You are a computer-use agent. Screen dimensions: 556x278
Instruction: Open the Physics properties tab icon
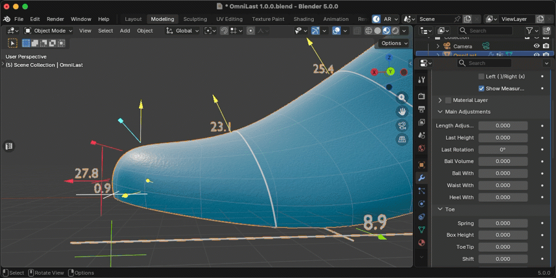(421, 203)
